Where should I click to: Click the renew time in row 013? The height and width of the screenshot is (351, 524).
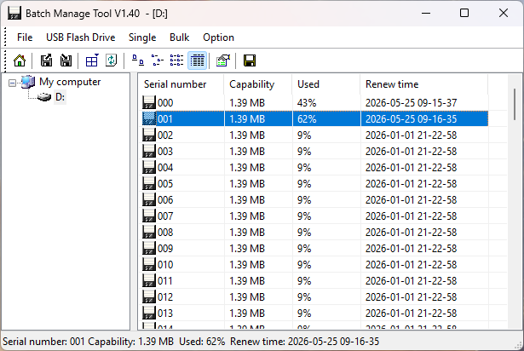(x=411, y=314)
